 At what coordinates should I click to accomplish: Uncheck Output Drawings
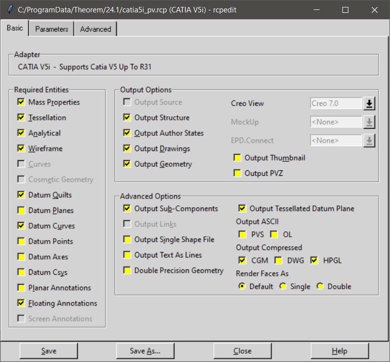[127, 149]
